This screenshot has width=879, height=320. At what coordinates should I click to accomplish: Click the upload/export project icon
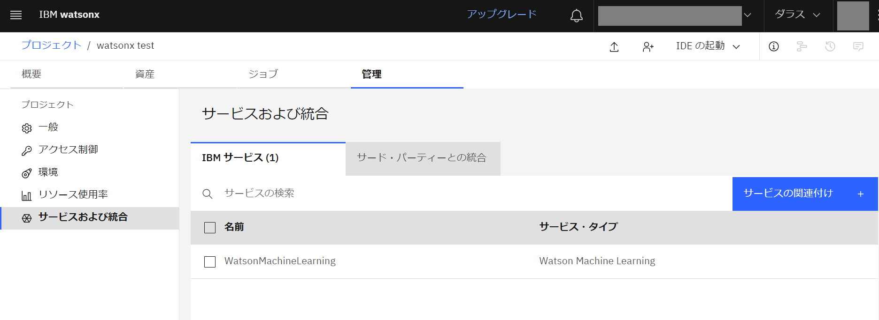pyautogui.click(x=614, y=46)
